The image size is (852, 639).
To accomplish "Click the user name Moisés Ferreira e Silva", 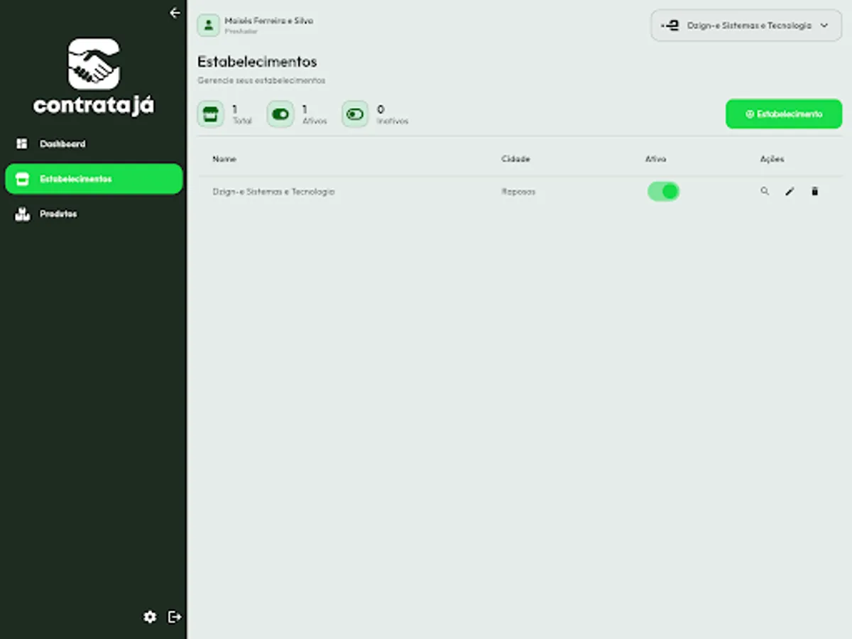I will [x=268, y=21].
